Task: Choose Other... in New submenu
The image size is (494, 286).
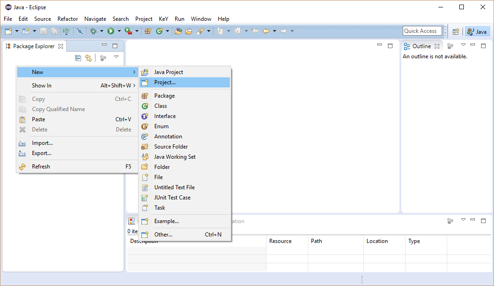Action: coord(184,235)
